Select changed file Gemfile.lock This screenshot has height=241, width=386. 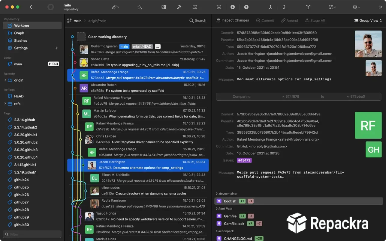299,224
